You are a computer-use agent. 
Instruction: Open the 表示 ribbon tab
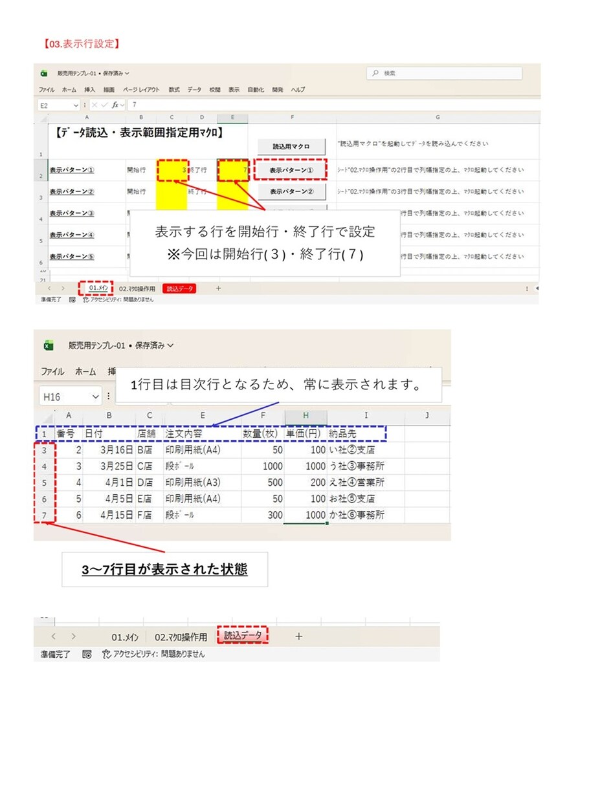click(234, 89)
